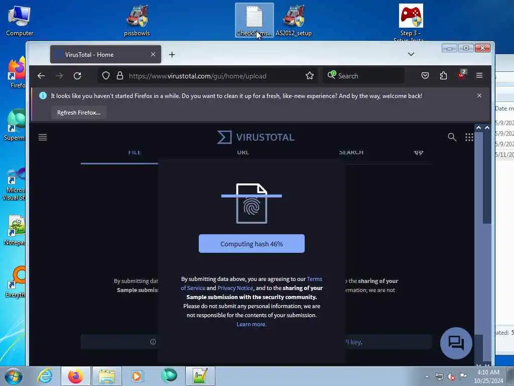514x386 pixels.
Task: Open the Supermium desktop shortcut
Action: [15, 125]
